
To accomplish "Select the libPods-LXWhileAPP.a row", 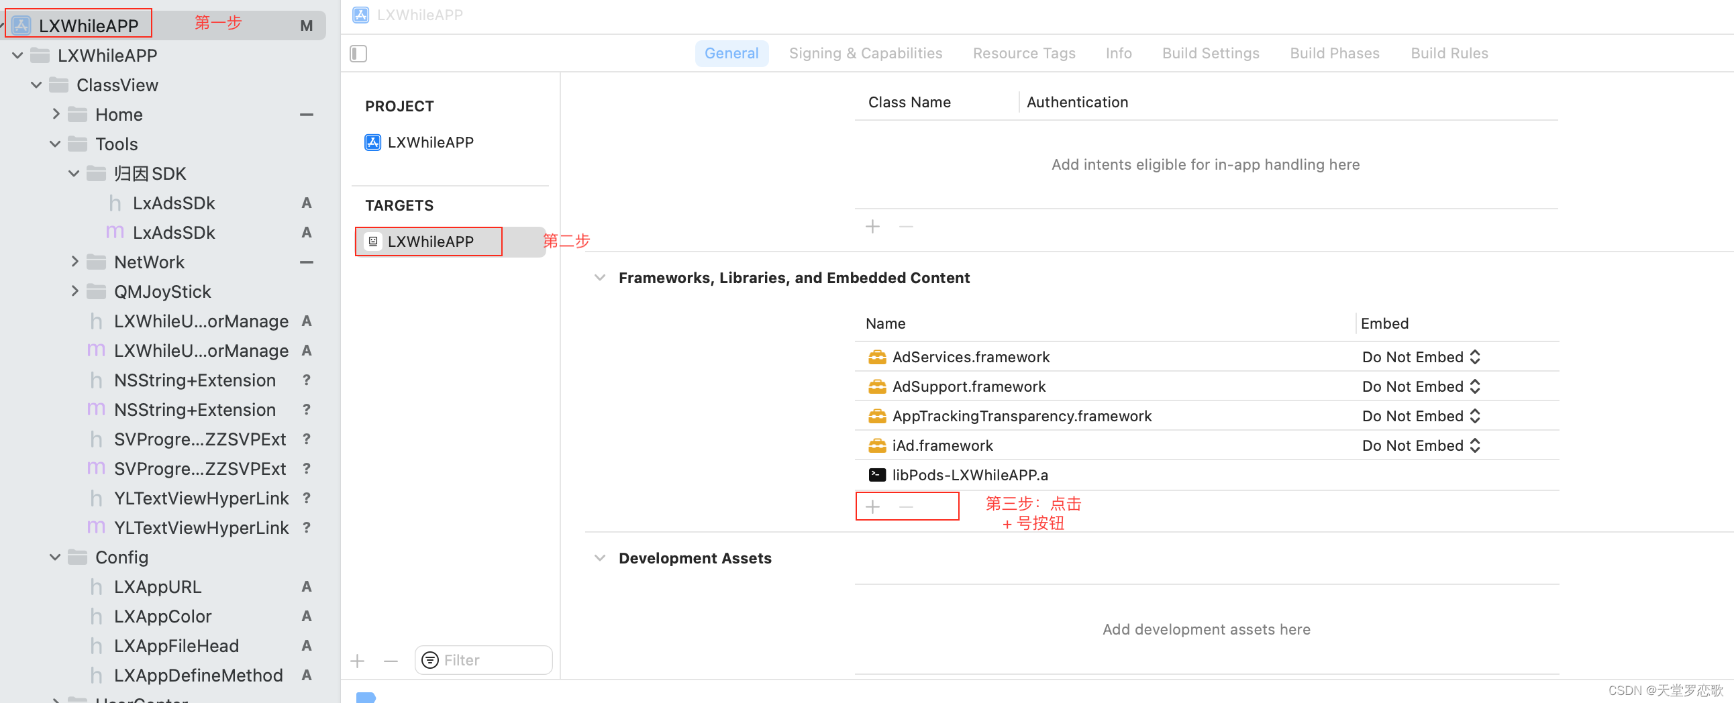I will 1207,475.
